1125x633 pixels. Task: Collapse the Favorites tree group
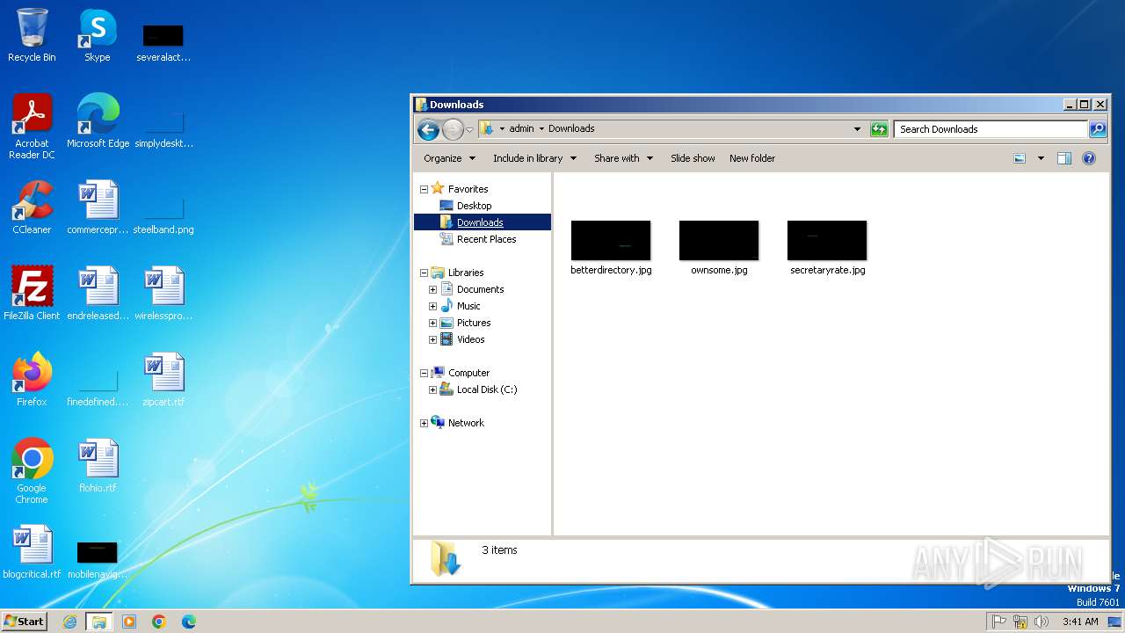click(x=424, y=189)
